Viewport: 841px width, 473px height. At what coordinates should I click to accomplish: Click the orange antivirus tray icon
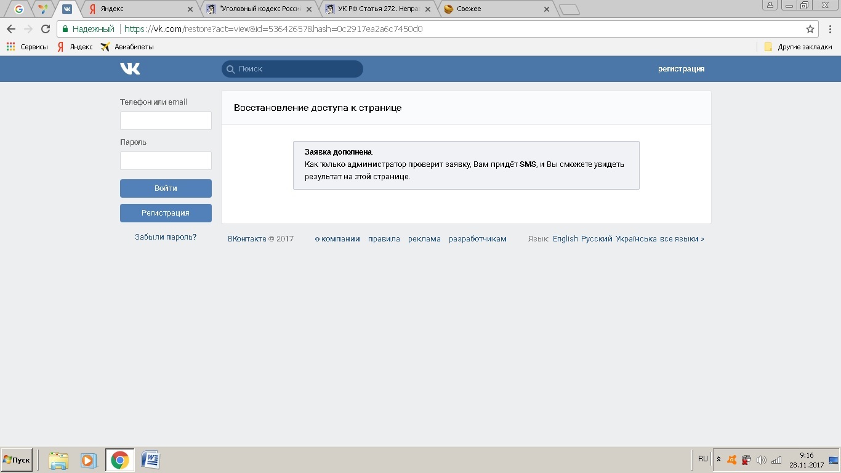coord(732,460)
